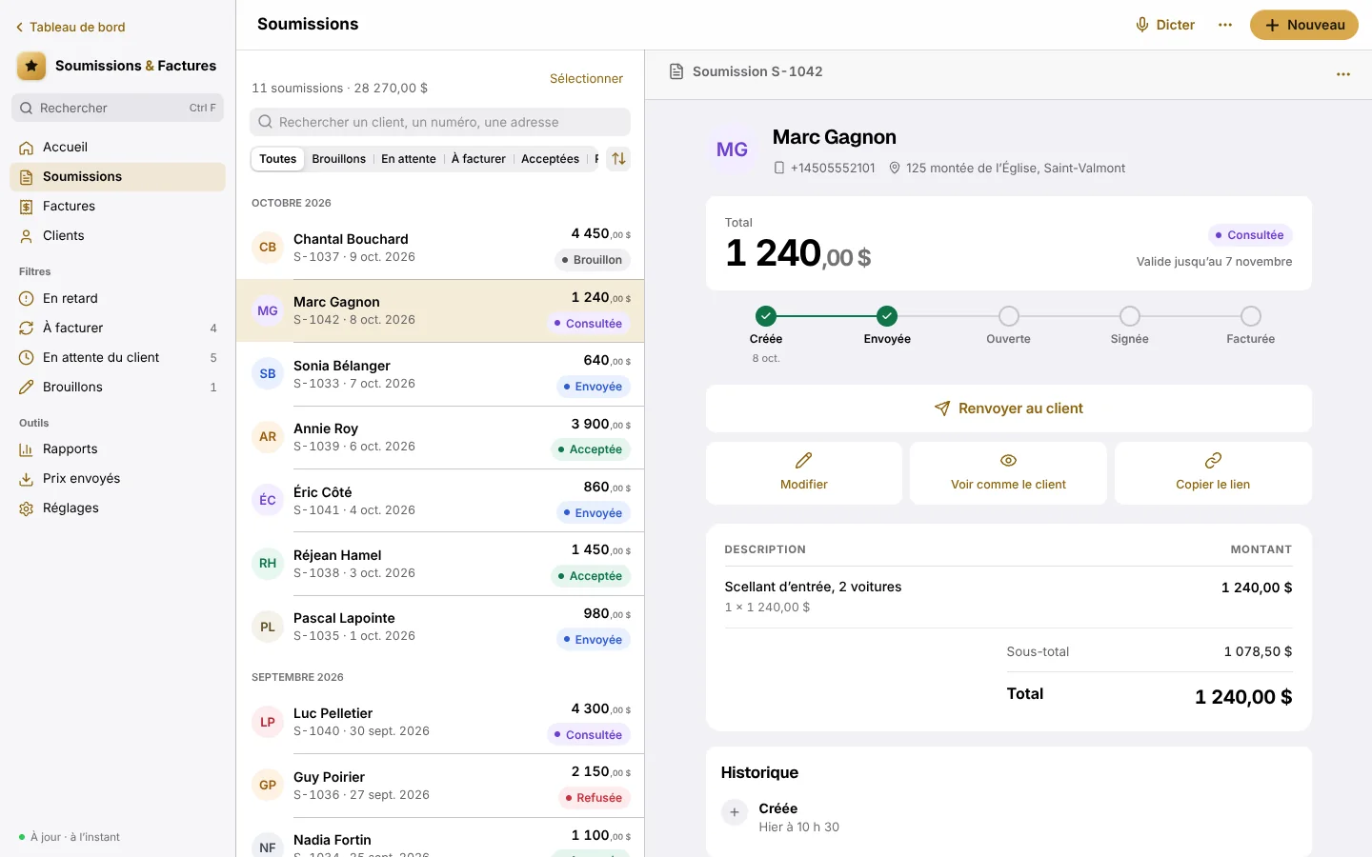Image resolution: width=1372 pixels, height=857 pixels.
Task: Click the Signée progress step circle
Action: (x=1130, y=316)
